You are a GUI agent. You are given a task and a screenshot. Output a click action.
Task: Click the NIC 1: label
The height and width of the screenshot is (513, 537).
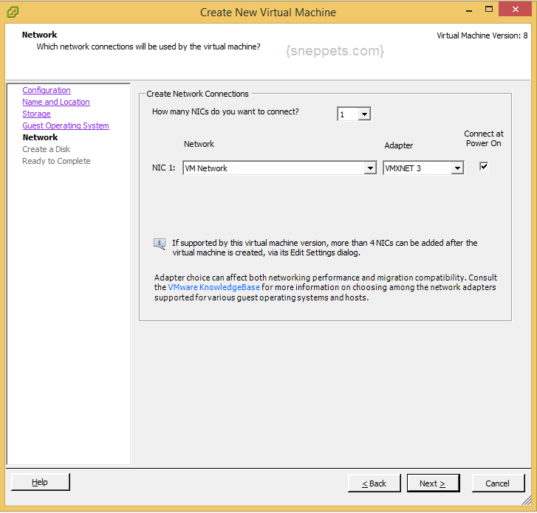pyautogui.click(x=163, y=168)
